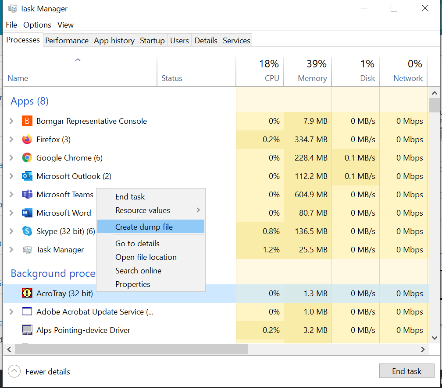Image resolution: width=442 pixels, height=388 pixels.
Task: Click the Task Manager title bar icon
Action: tap(12, 9)
